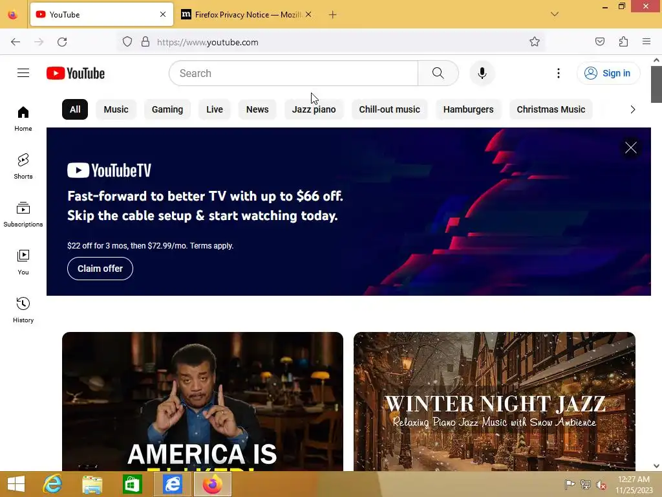Go to Home in sidebar
662x497 pixels.
pyautogui.click(x=23, y=119)
